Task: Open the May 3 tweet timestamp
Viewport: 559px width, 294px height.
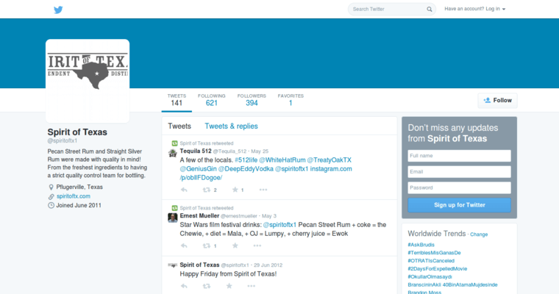Action: (269, 216)
